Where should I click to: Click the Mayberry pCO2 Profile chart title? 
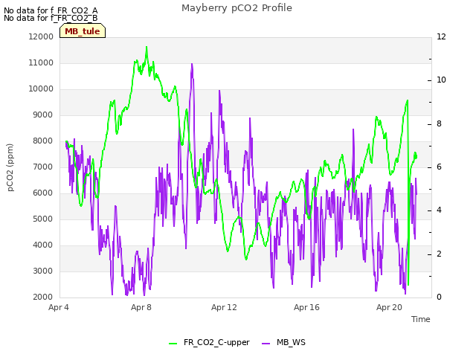coord(237,8)
